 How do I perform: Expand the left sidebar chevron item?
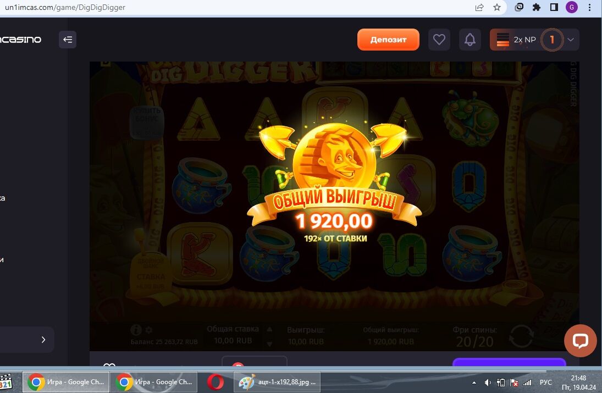tap(43, 340)
